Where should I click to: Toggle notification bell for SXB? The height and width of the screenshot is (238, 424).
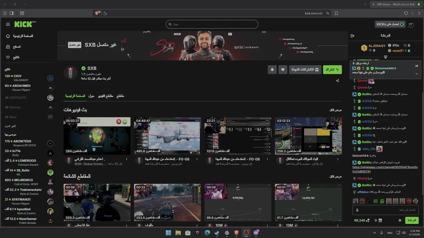point(272,70)
